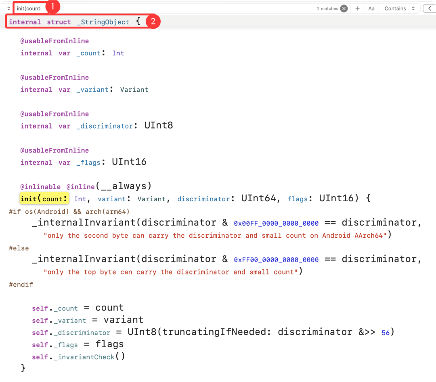Click the Variant type of _variant property
436x382 pixels.
pos(134,90)
